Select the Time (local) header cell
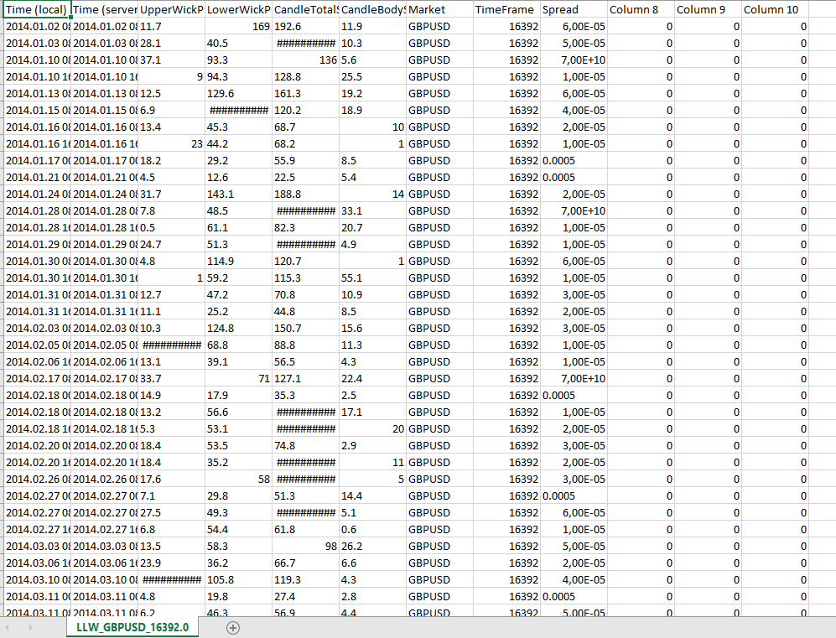 (x=37, y=9)
